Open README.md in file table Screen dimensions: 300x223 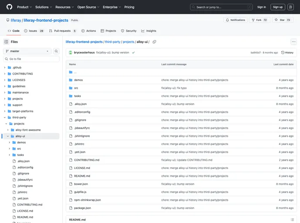(82, 176)
